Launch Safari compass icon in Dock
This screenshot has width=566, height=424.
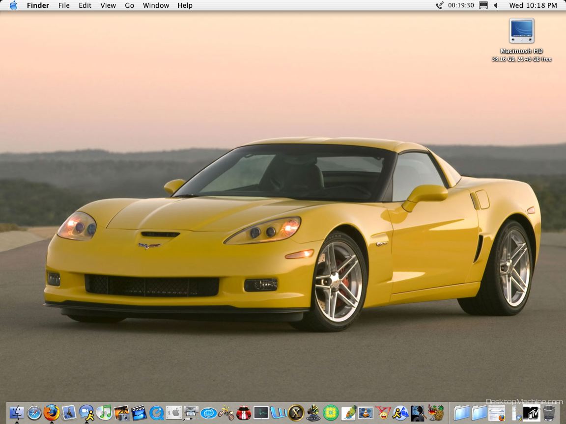[x=34, y=413]
